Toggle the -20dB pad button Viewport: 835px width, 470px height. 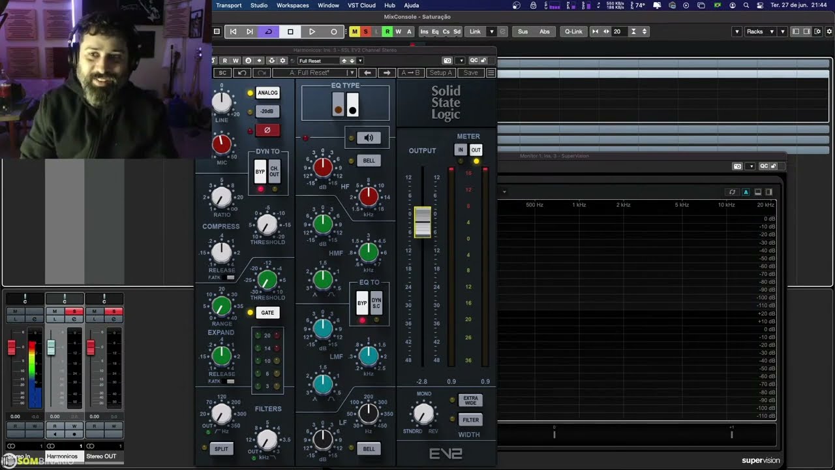267,111
